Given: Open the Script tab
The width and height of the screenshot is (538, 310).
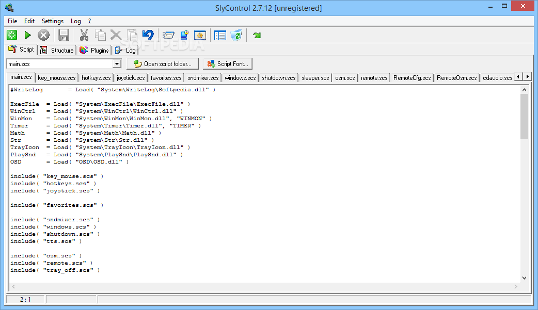Looking at the screenshot, I should [21, 50].
